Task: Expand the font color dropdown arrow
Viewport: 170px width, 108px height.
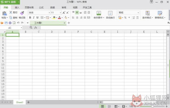Action: [x=62, y=17]
